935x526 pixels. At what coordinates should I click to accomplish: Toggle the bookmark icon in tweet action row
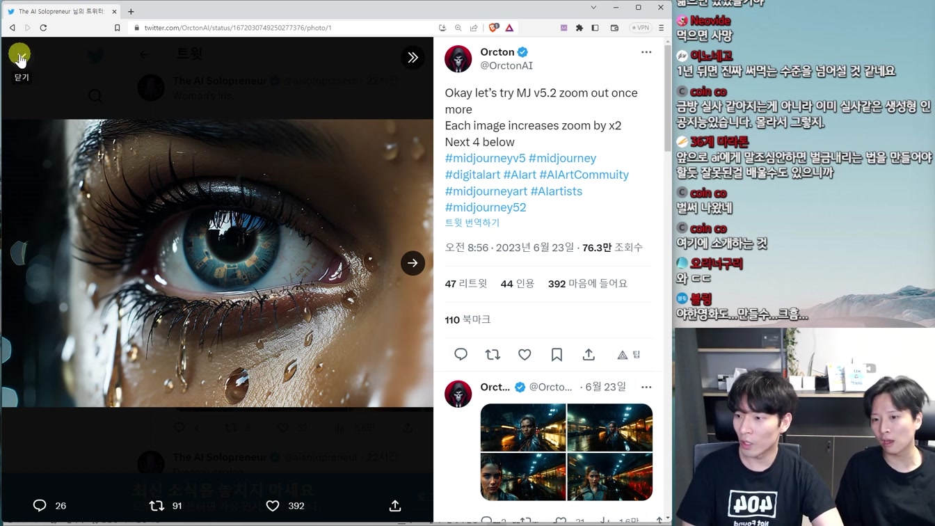557,355
